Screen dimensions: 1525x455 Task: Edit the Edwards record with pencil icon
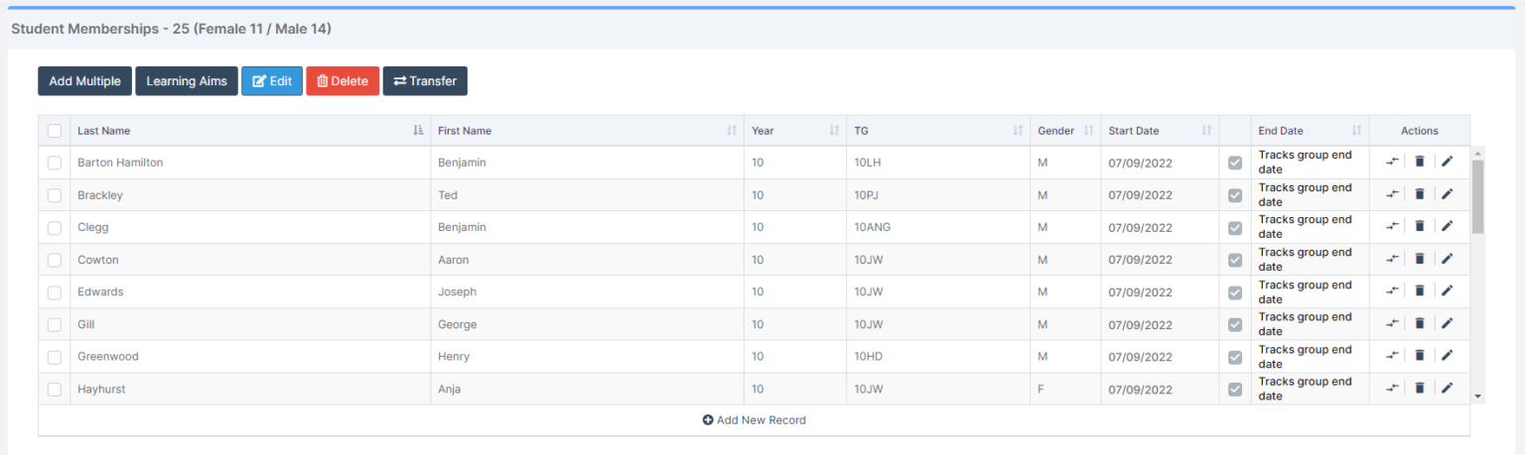pyautogui.click(x=1447, y=291)
